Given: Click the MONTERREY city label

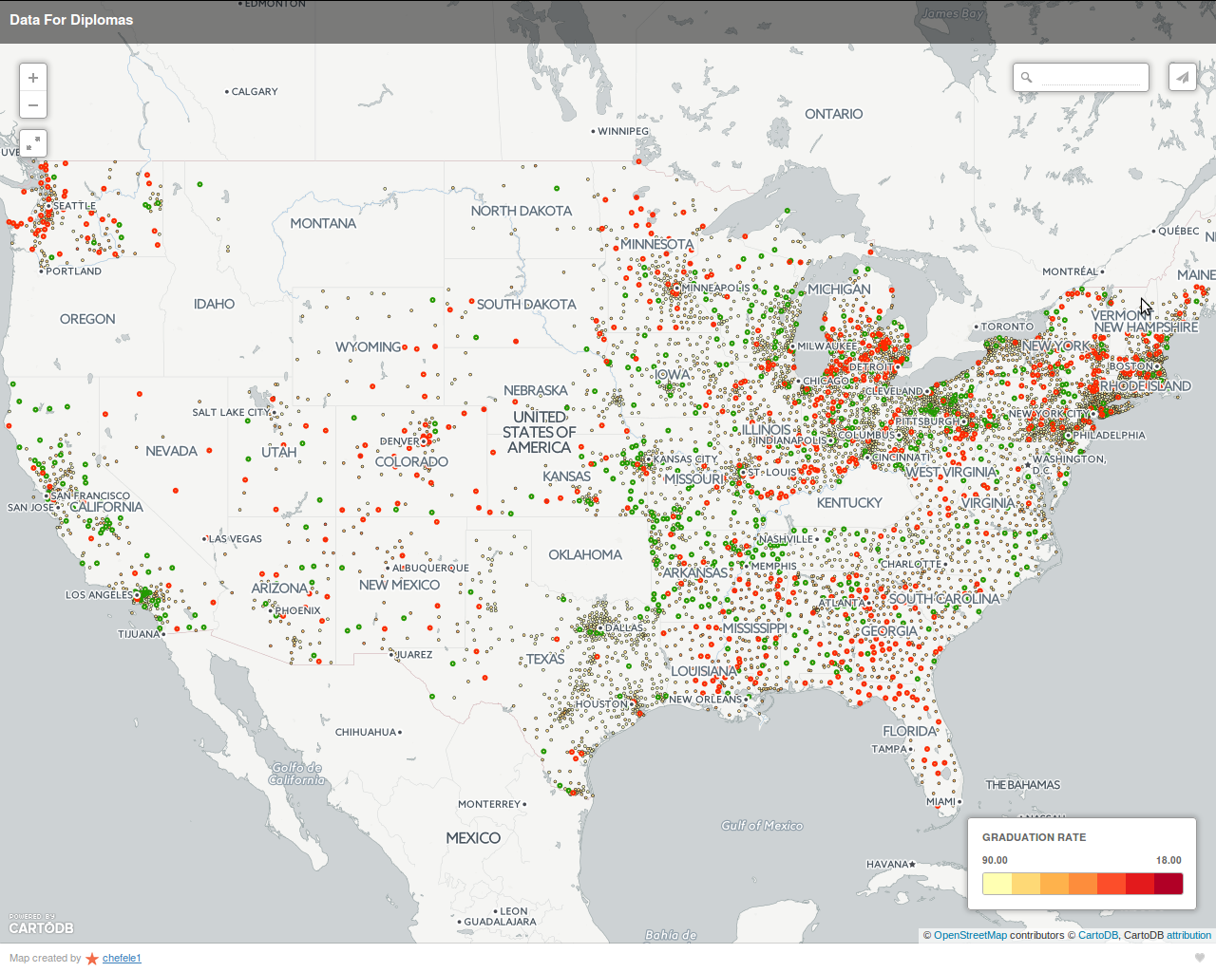Looking at the screenshot, I should (489, 805).
